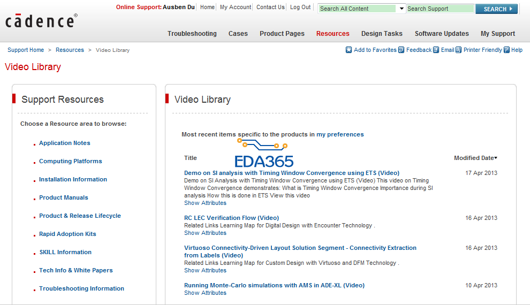This screenshot has width=530, height=305.
Task: Open Troubleshooting Information link
Action: tap(81, 289)
